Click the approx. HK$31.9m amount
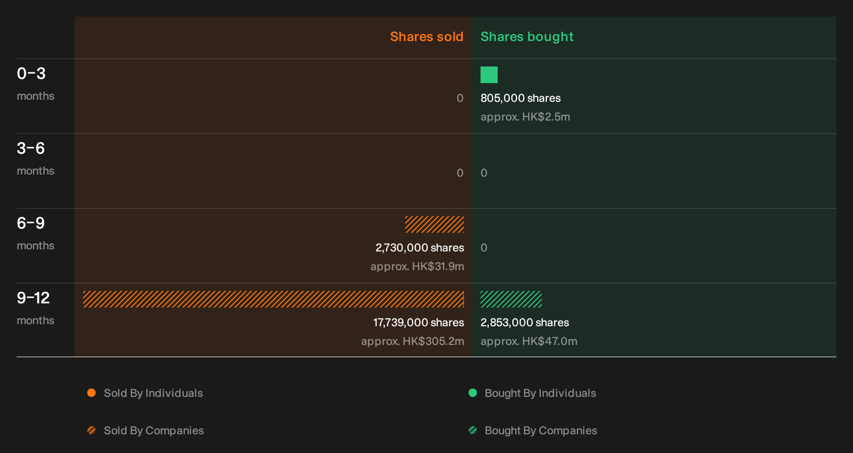The width and height of the screenshot is (853, 453). click(417, 267)
